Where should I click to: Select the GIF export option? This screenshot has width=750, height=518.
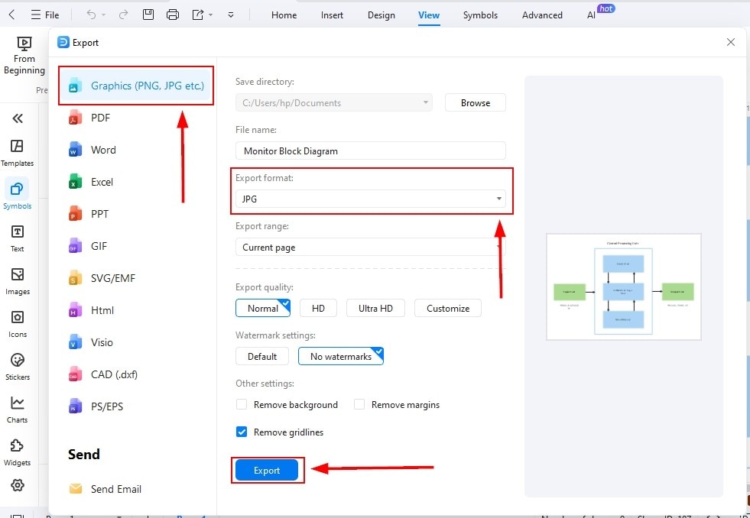click(99, 245)
